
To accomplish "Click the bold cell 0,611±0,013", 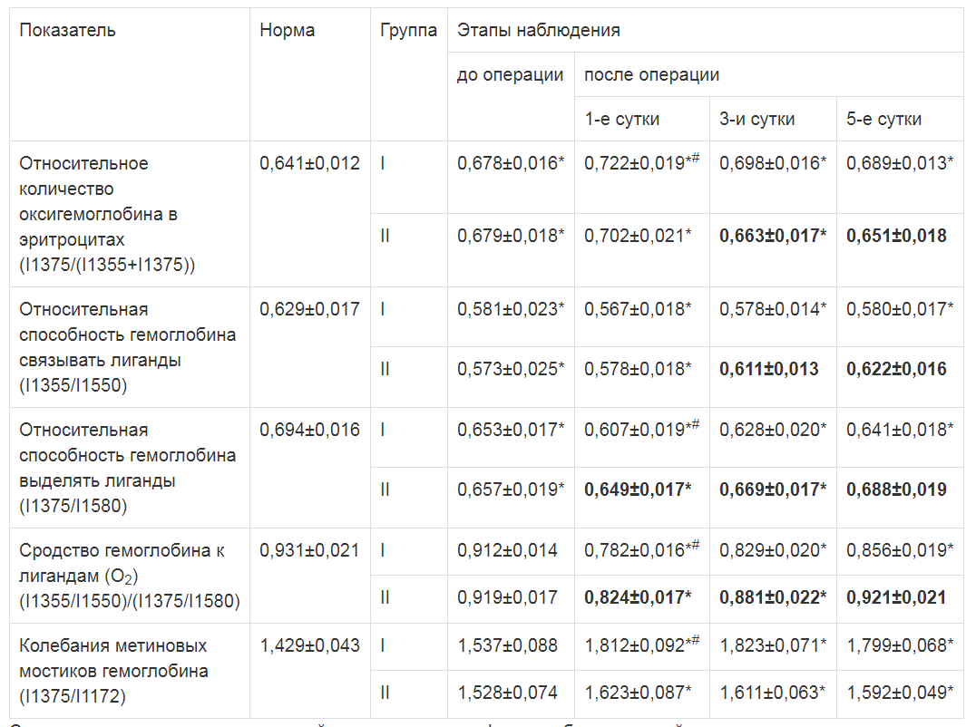I will (x=768, y=369).
